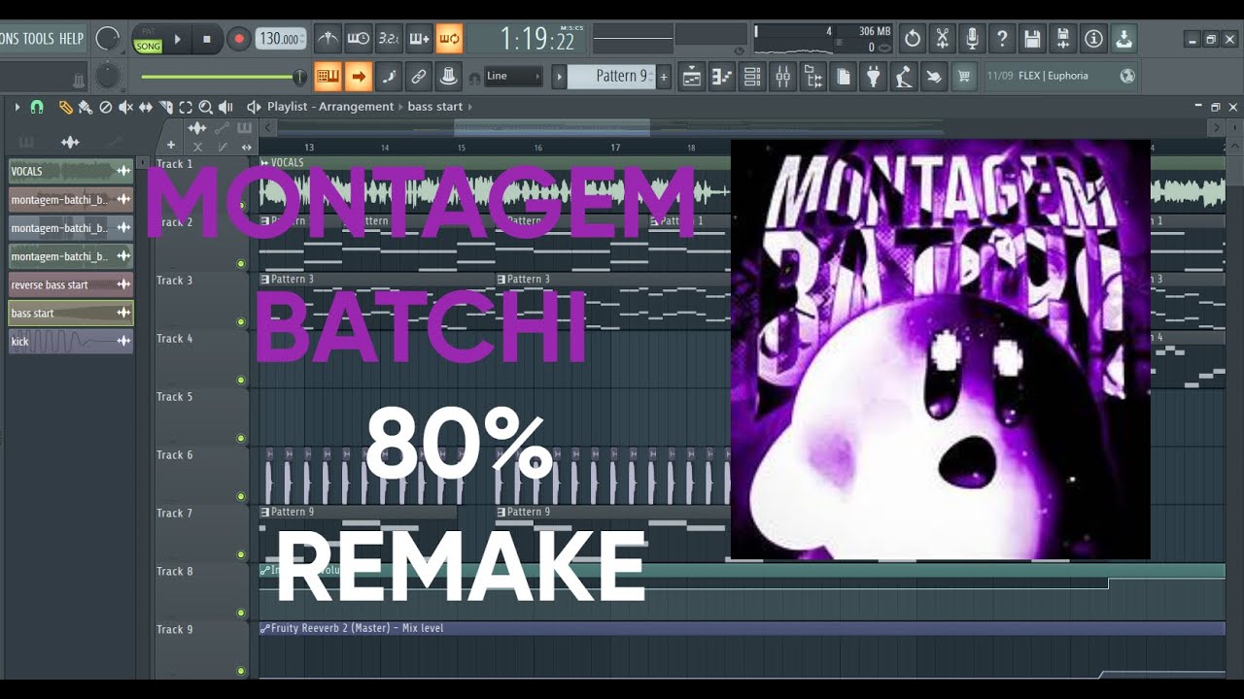Stop playback with the Stop button
This screenshot has width=1244, height=699.
click(x=206, y=39)
